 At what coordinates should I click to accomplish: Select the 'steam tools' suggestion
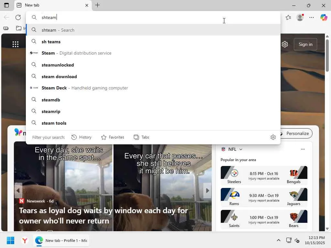click(x=153, y=123)
